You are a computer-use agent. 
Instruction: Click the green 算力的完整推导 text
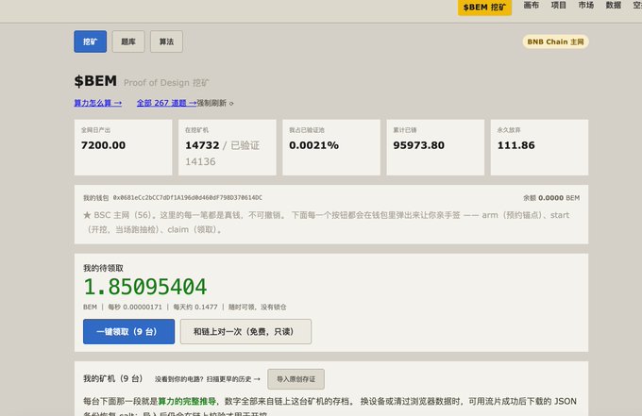(187, 401)
